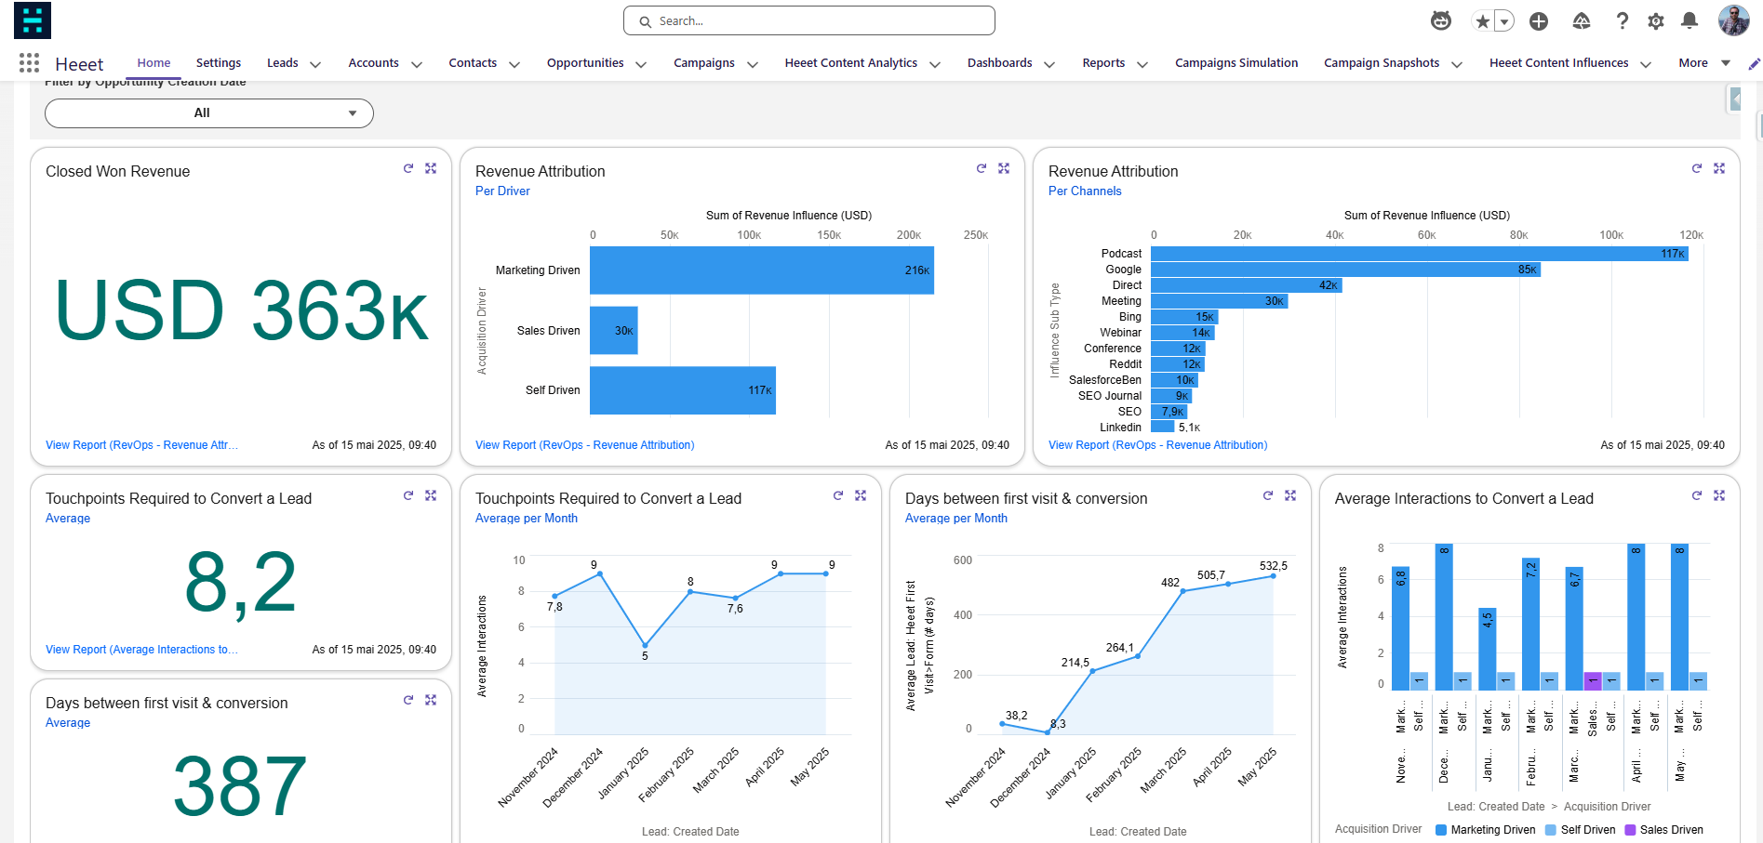Open the App Launcher waffle icon
The width and height of the screenshot is (1763, 843).
pyautogui.click(x=29, y=62)
